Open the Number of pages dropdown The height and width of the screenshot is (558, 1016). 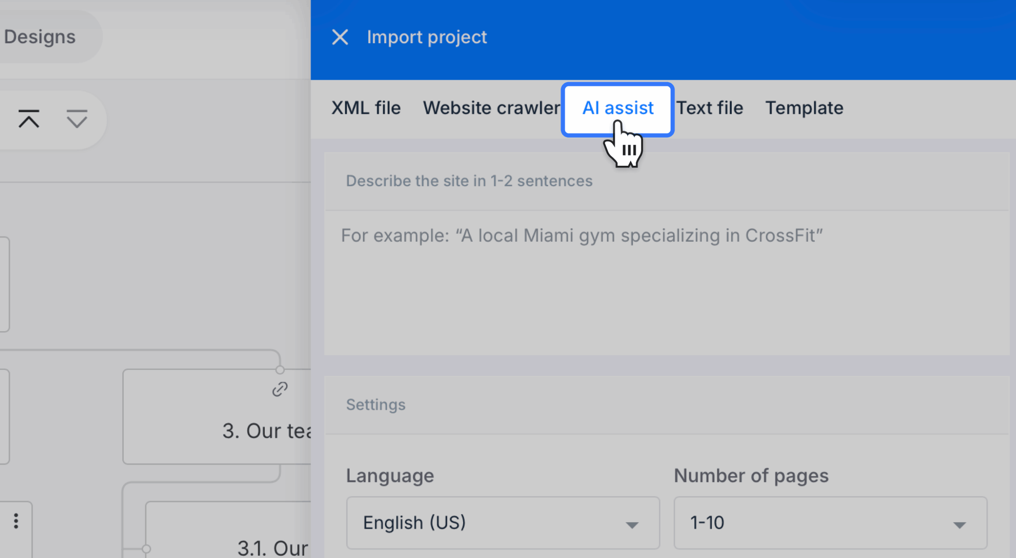[x=830, y=523]
